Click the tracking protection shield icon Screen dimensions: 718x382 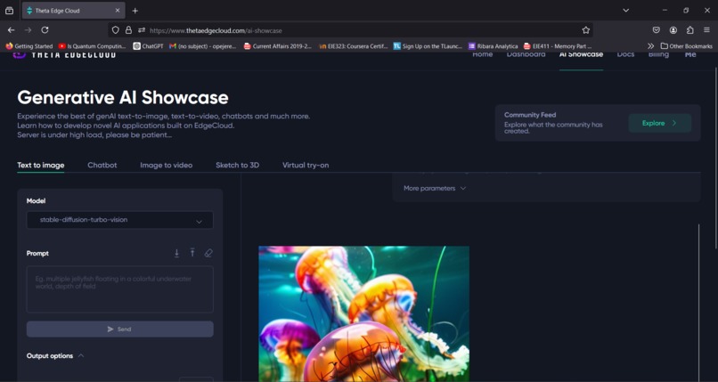[x=116, y=30]
